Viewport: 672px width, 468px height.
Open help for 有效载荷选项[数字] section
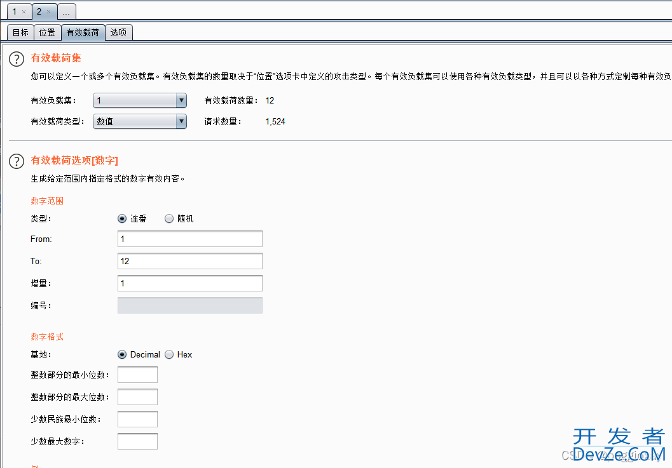(17, 161)
